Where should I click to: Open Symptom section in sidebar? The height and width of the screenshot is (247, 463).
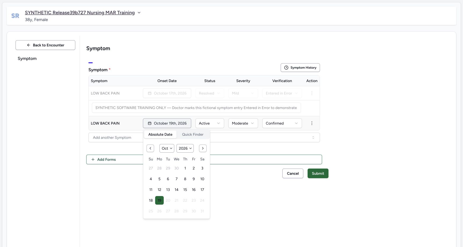(x=27, y=58)
